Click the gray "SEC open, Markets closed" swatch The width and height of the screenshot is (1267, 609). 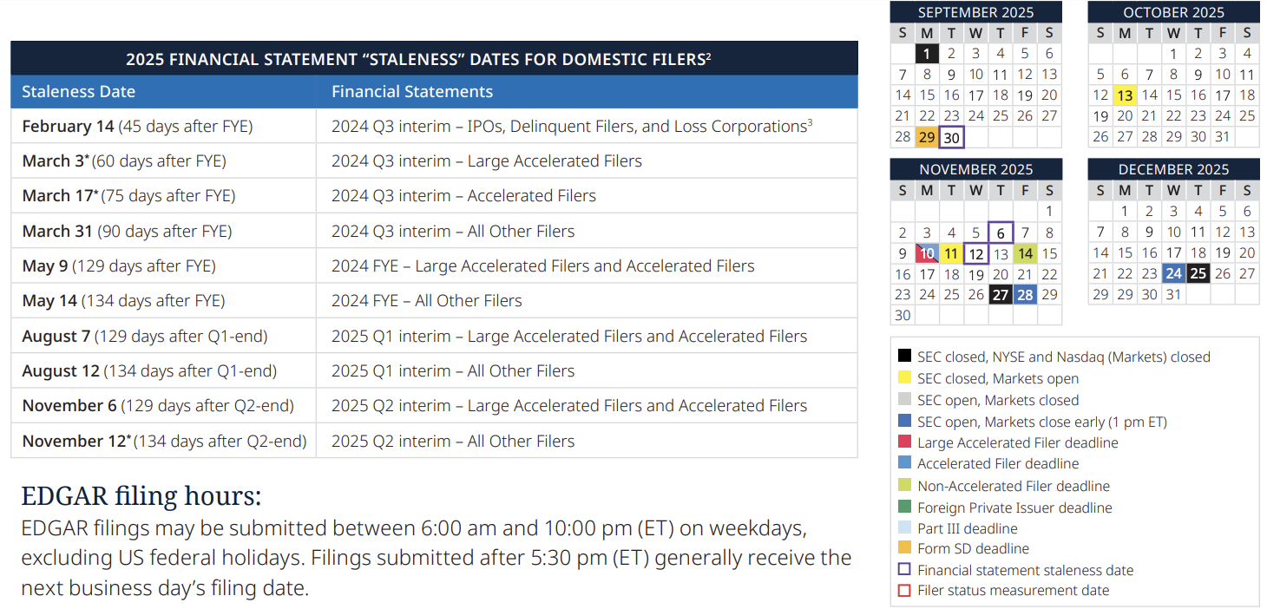click(x=903, y=400)
